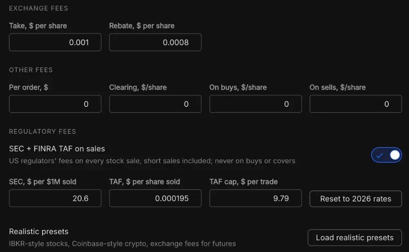Click the 'SEC + FINRA TAF on sales' label
409x252 pixels.
(x=57, y=149)
